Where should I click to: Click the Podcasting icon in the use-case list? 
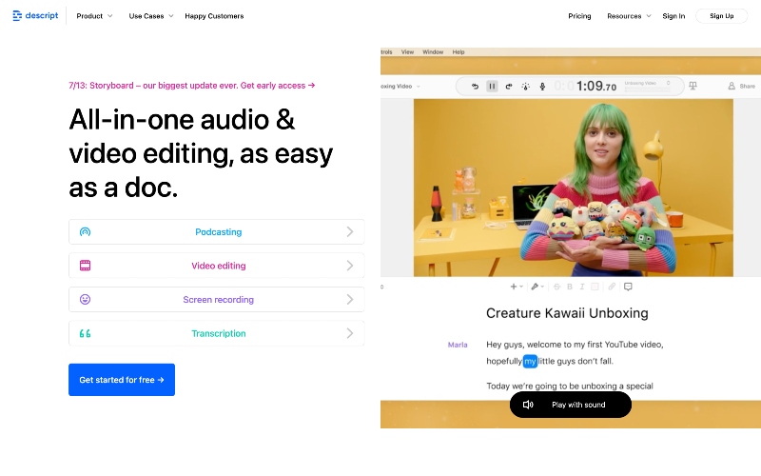85,231
